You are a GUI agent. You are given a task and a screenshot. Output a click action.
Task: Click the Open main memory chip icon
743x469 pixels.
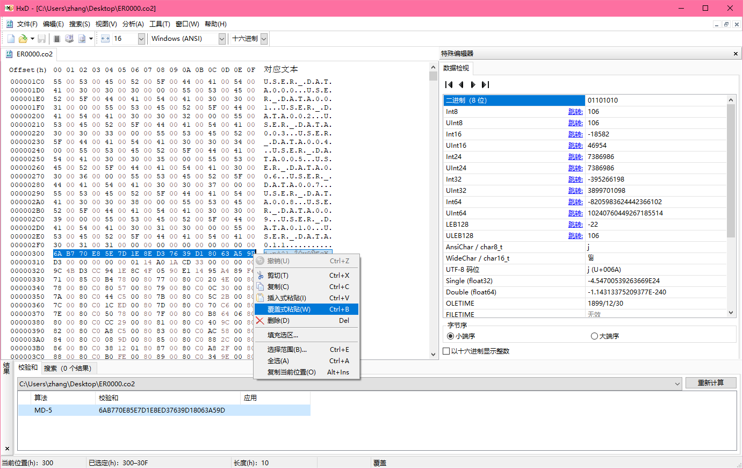pyautogui.click(x=57, y=39)
